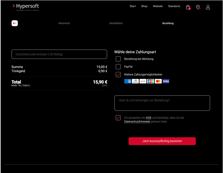
Task: Click the Mastercard icon
Action: [x=158, y=81]
